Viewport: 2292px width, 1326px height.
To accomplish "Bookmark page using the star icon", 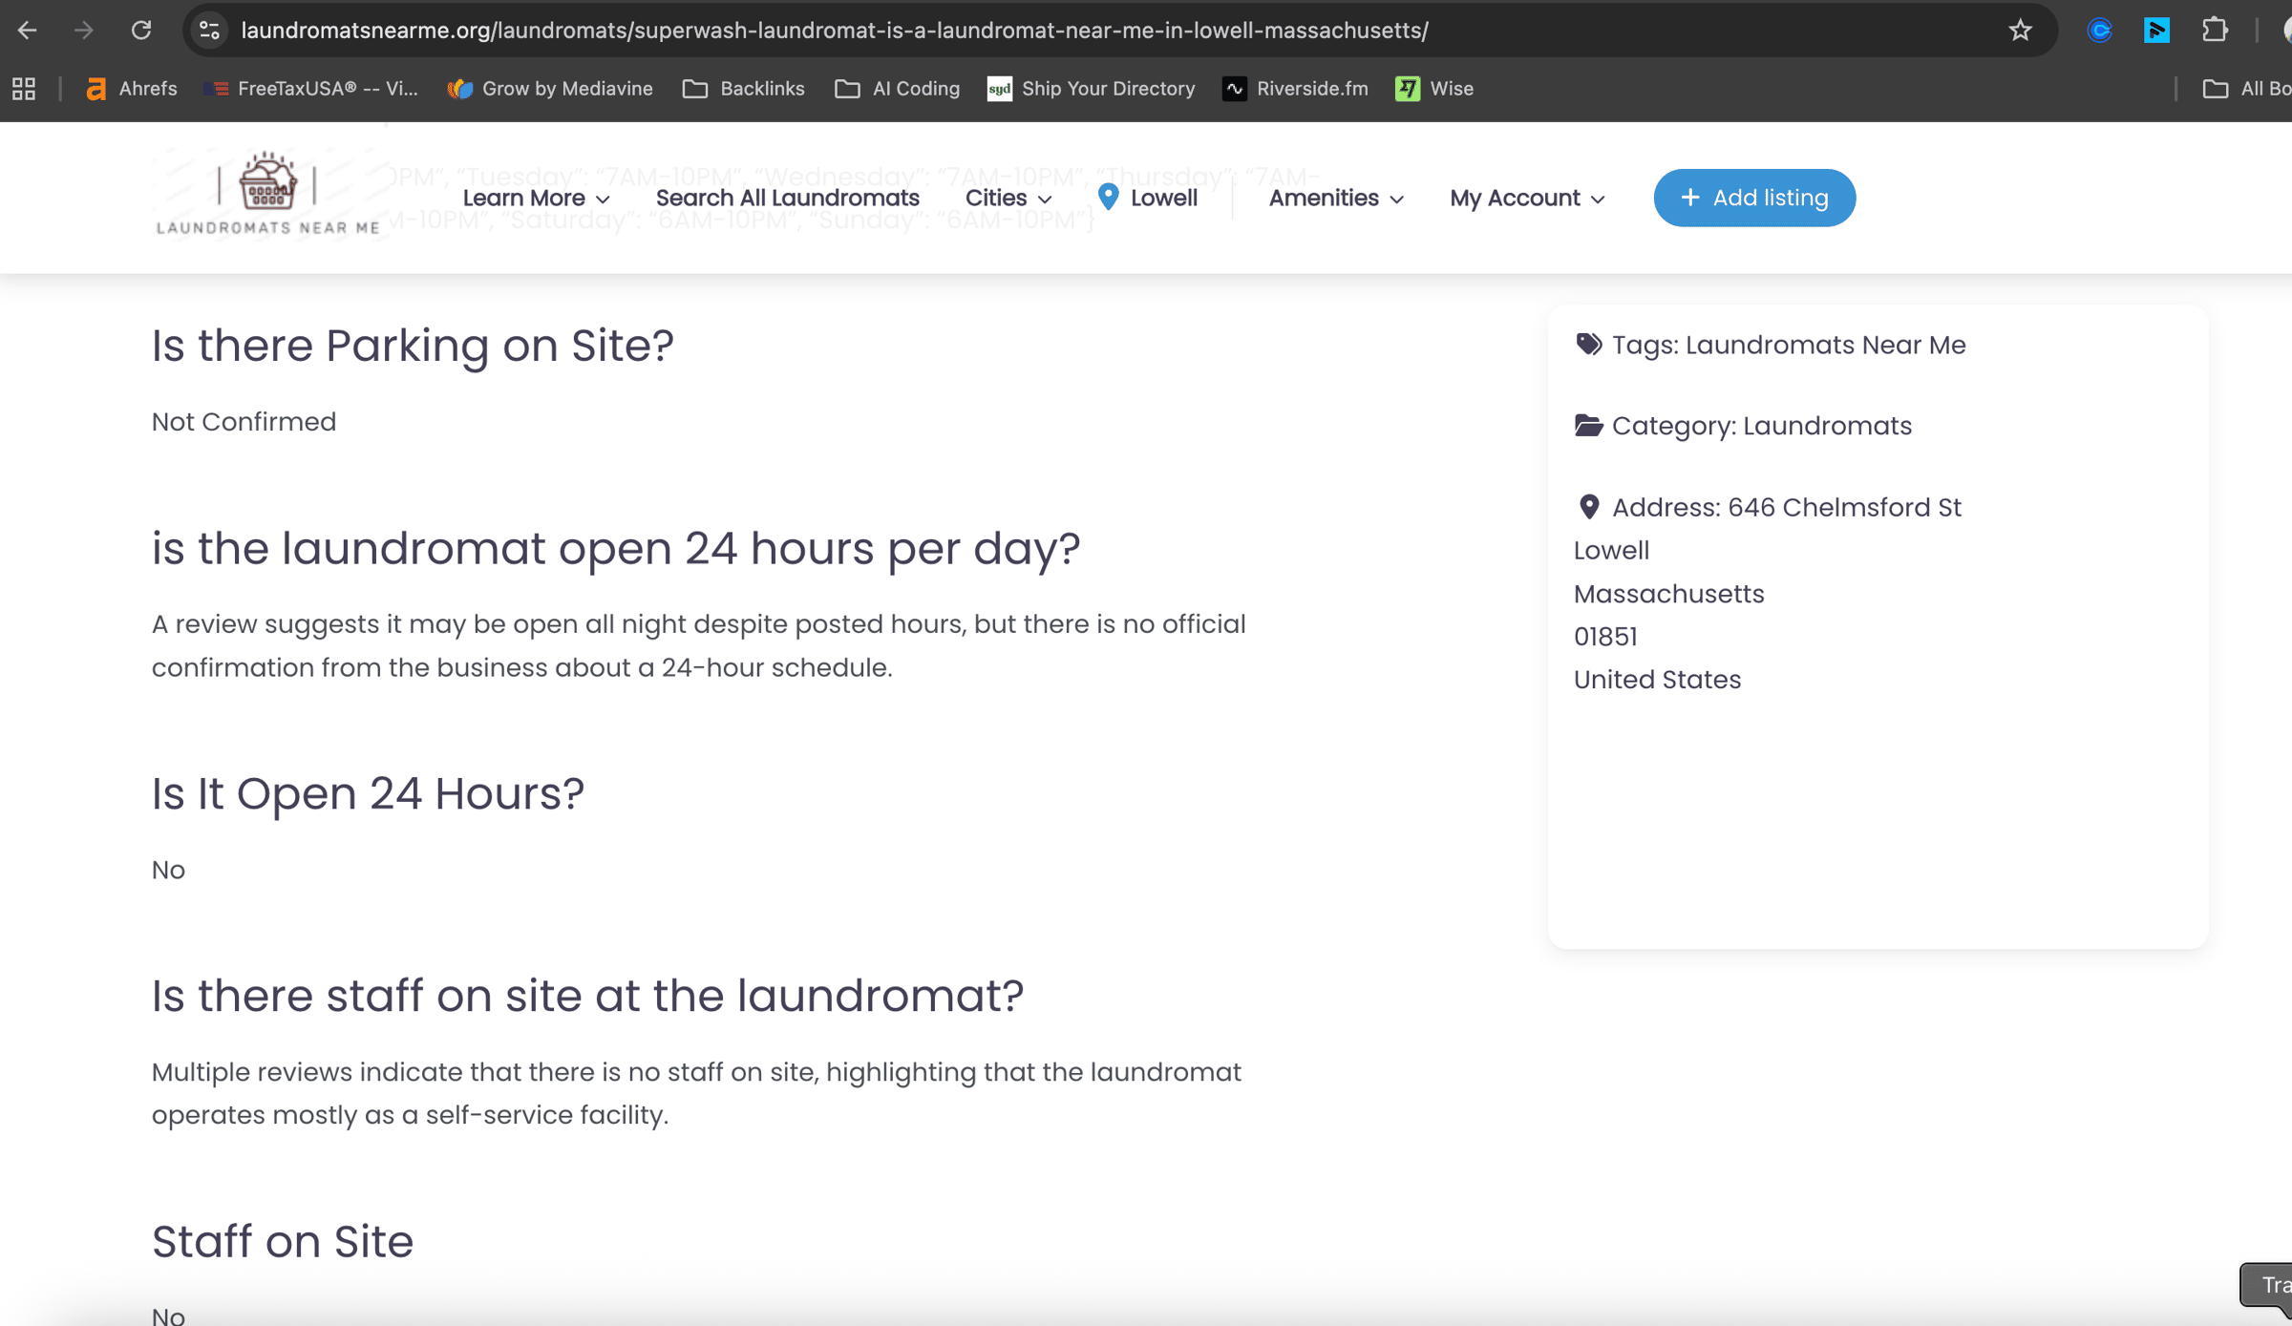I will pyautogui.click(x=2020, y=31).
